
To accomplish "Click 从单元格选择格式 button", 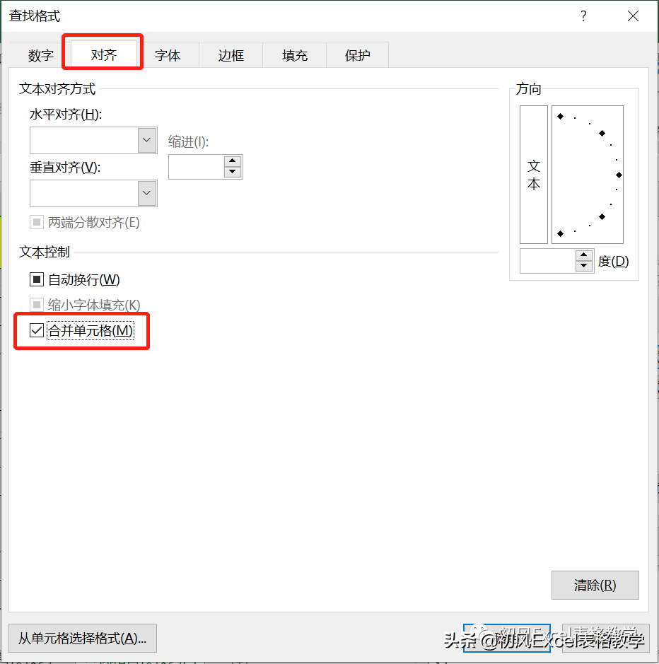I will click(x=83, y=638).
